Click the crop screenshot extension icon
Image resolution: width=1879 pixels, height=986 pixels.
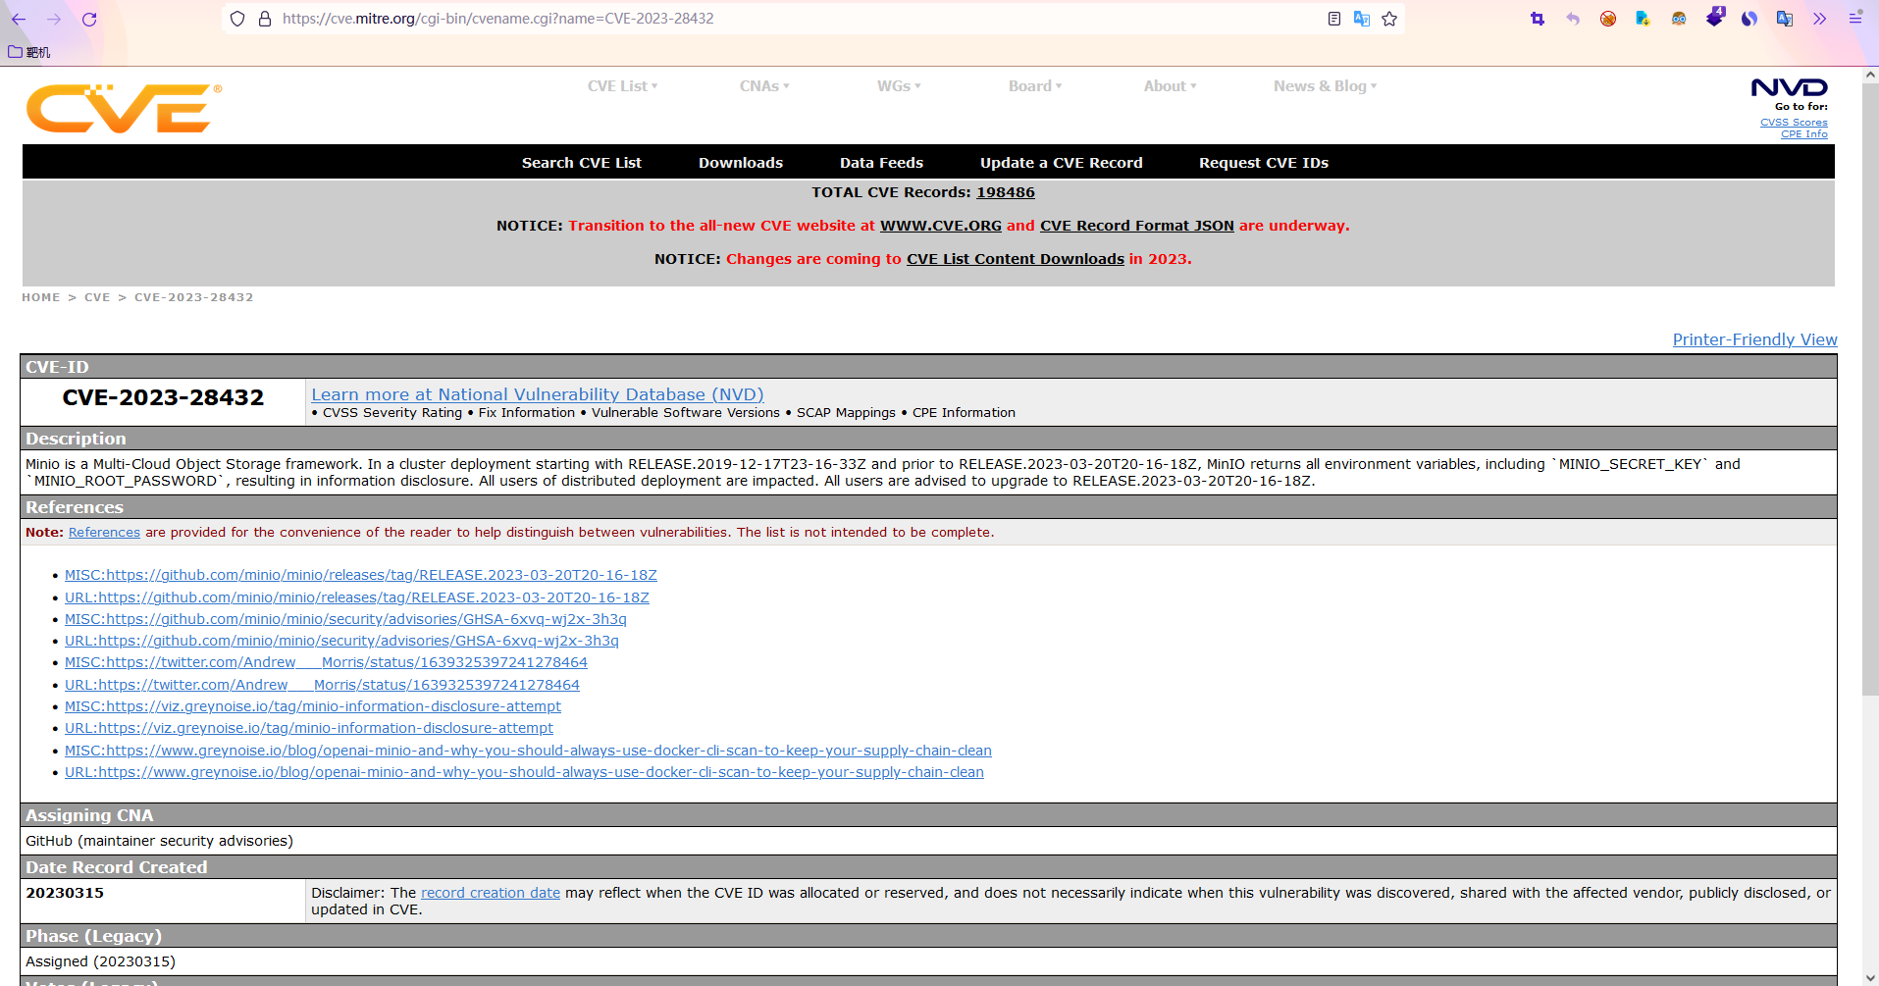(1538, 19)
